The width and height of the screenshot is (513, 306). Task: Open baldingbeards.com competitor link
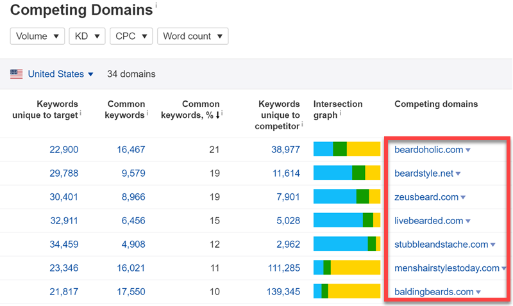click(434, 292)
